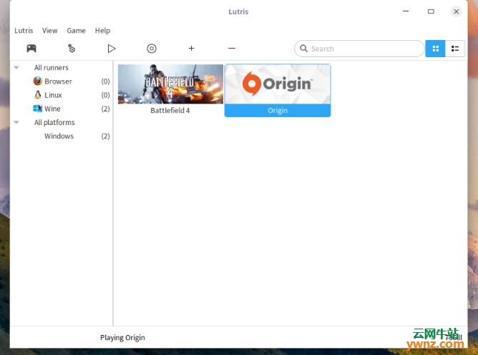Open the View menu
Image resolution: width=478 pixels, height=355 pixels.
[x=49, y=31]
